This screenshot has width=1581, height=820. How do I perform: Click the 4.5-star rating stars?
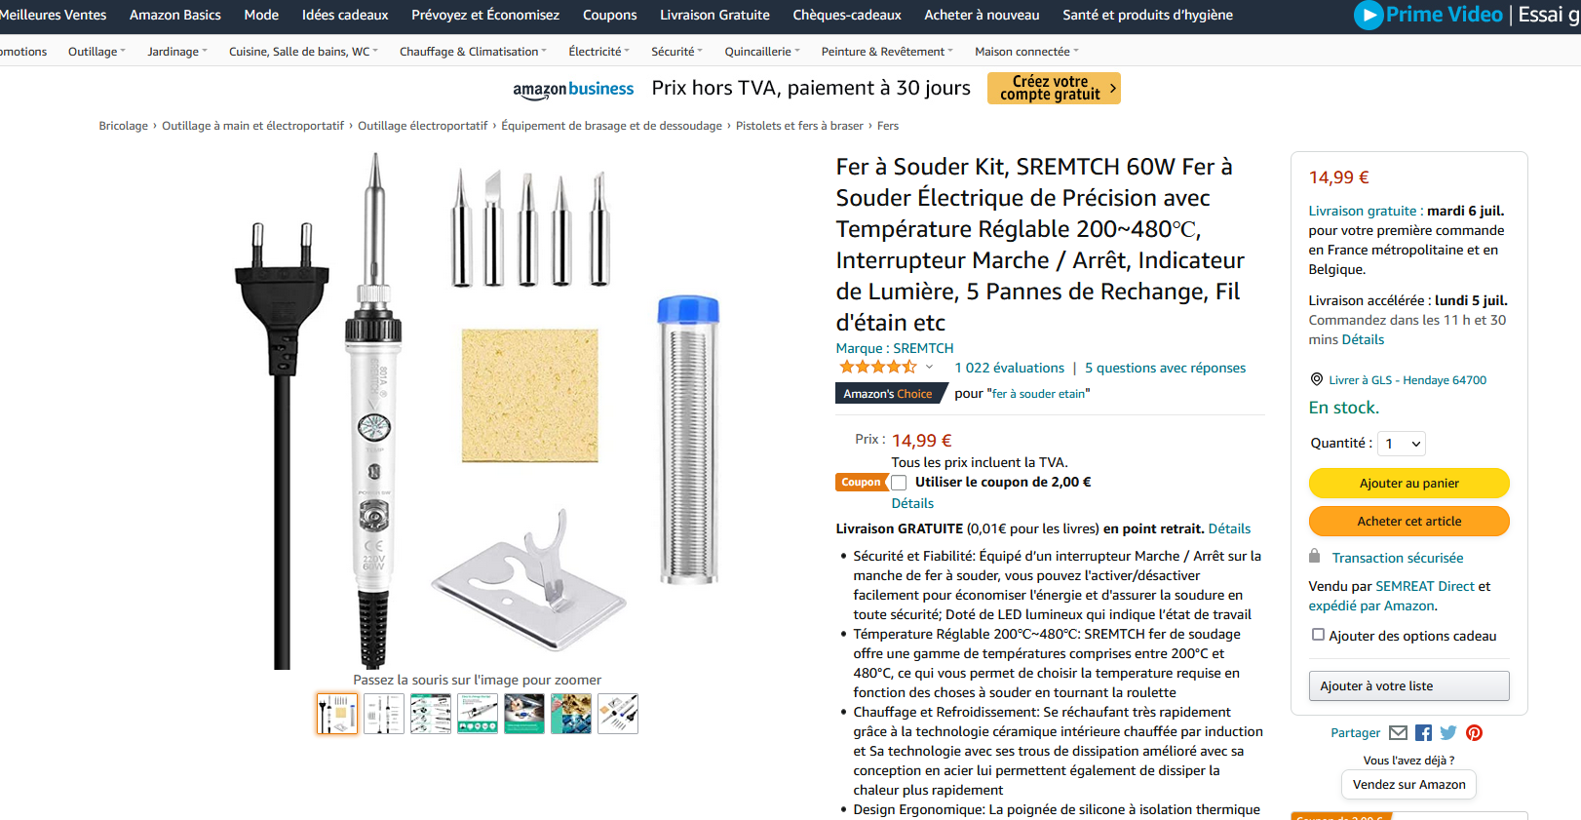coord(877,368)
